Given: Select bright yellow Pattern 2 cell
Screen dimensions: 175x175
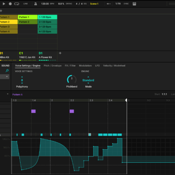Looking at the screenshot, I should (x=9, y=22).
